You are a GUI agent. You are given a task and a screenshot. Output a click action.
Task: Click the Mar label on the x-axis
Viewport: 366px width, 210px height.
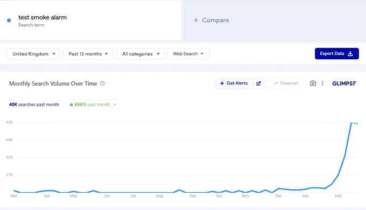[x=14, y=196]
